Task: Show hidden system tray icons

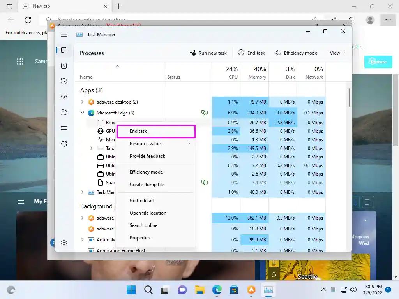Action: click(x=324, y=290)
